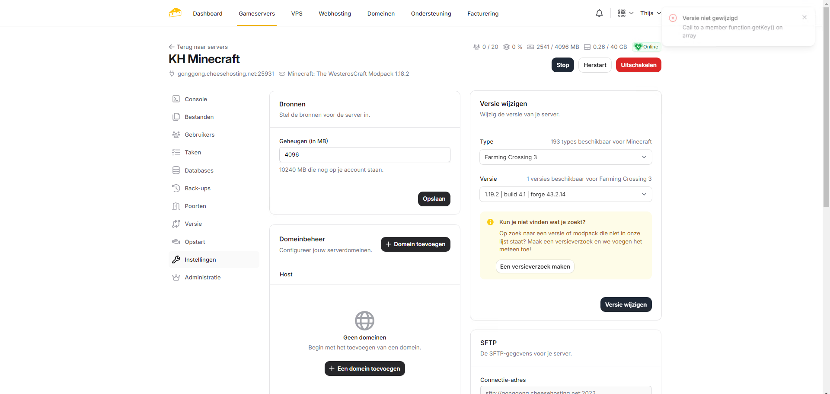Click Terug naar servers link

198,47
